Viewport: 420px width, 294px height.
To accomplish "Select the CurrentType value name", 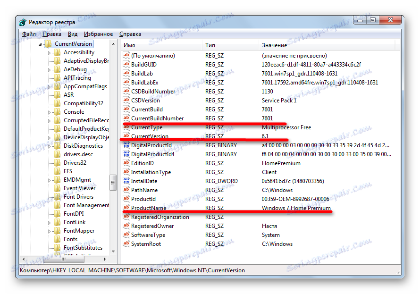I will coord(146,127).
